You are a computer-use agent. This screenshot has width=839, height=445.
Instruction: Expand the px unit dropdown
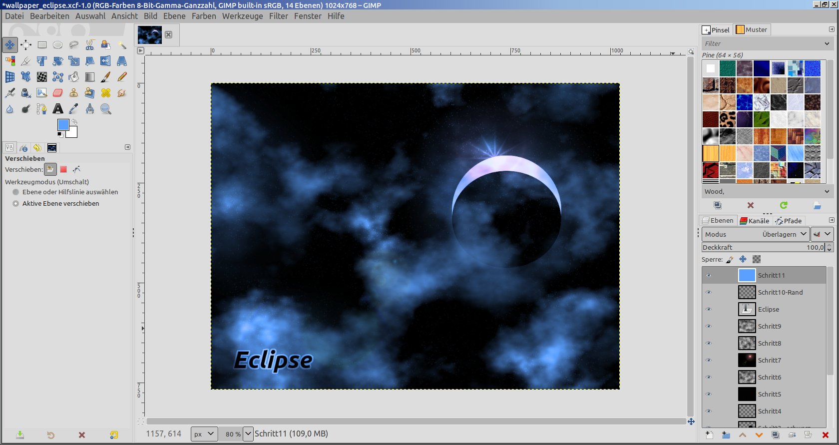[204, 434]
